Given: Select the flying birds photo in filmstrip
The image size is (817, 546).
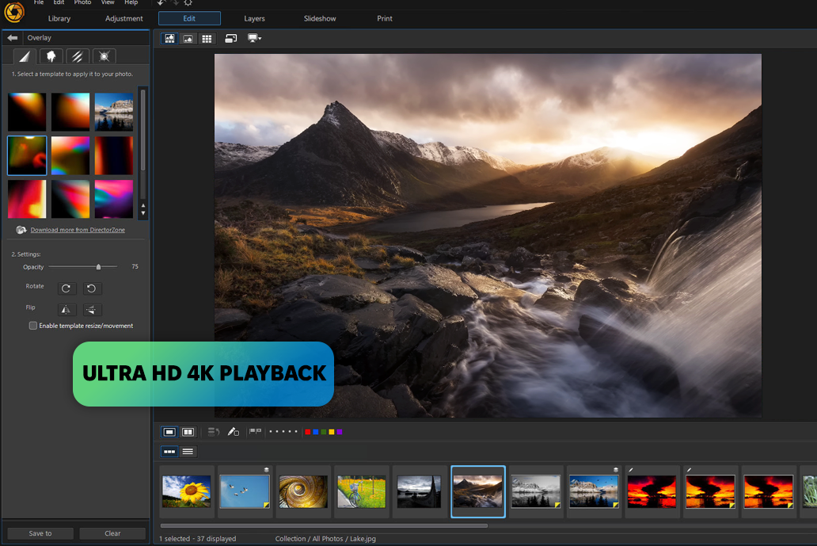Looking at the screenshot, I should [245, 491].
